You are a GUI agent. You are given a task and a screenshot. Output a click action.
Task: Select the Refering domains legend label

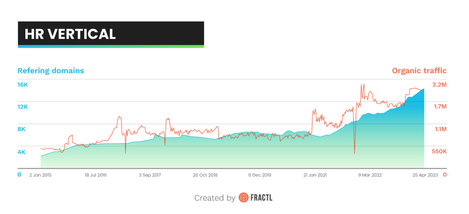(50, 71)
